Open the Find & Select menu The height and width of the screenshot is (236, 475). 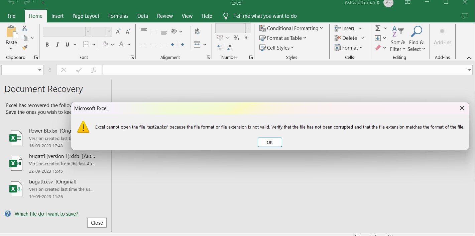point(417,39)
